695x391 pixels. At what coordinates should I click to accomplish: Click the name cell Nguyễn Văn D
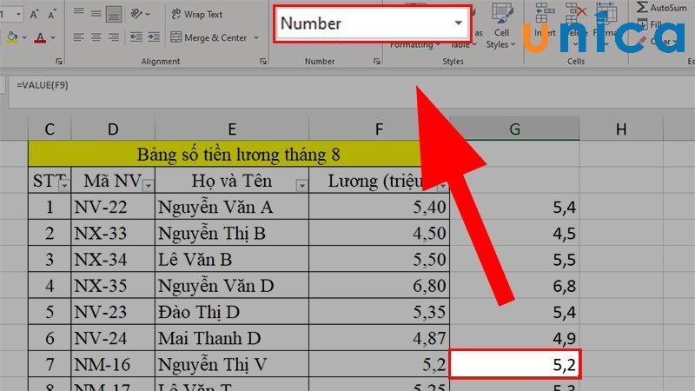[x=232, y=286]
